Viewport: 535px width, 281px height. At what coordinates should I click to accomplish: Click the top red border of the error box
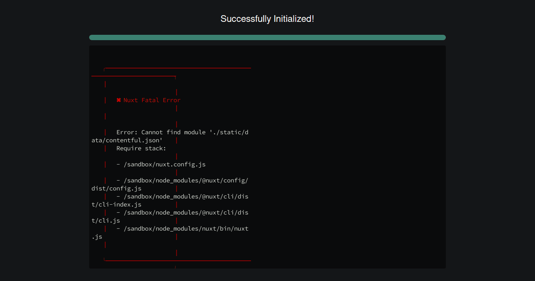(x=177, y=68)
